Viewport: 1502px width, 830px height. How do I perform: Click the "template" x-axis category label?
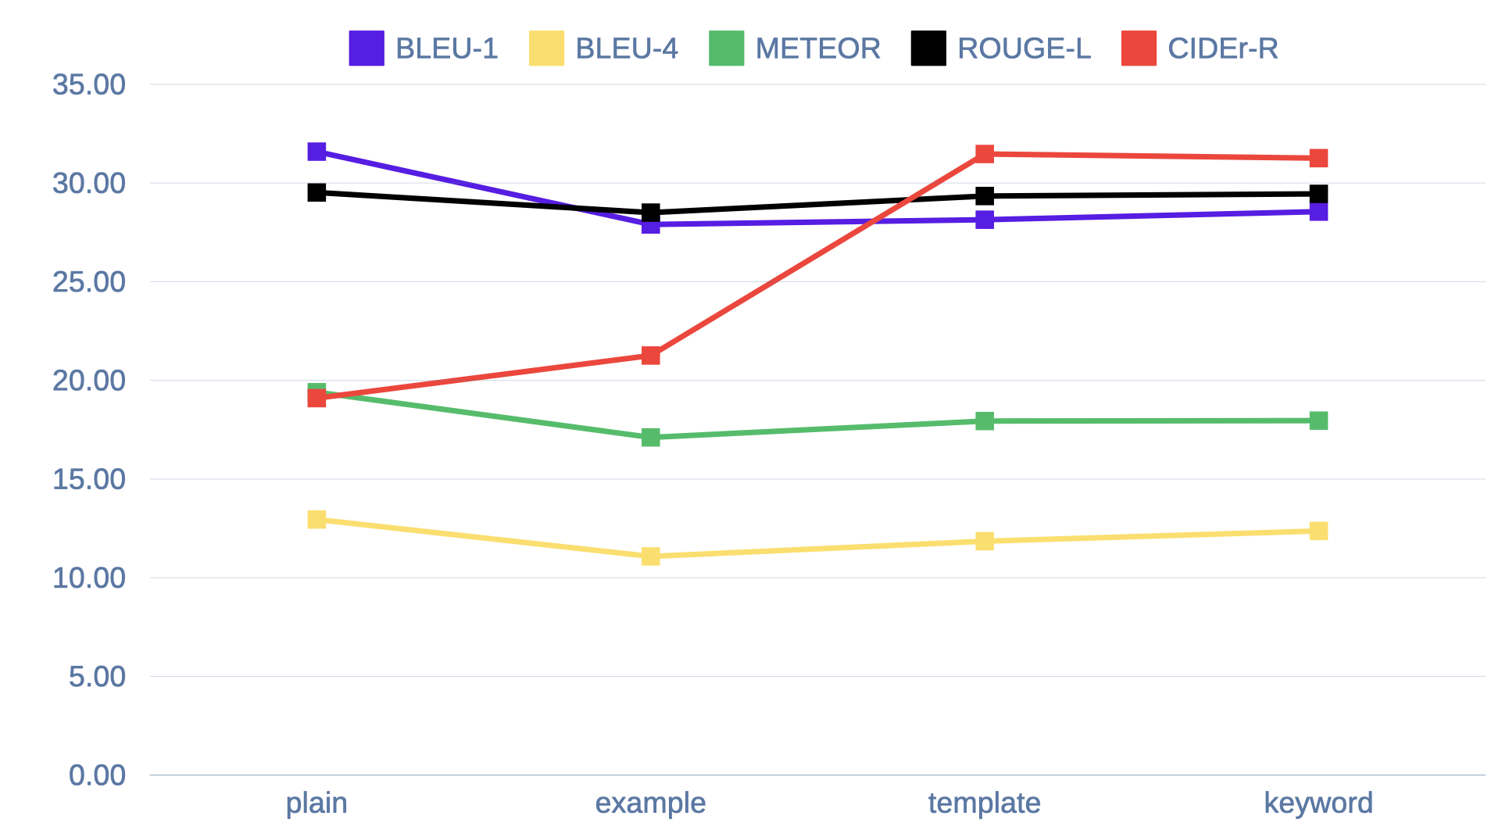point(984,803)
